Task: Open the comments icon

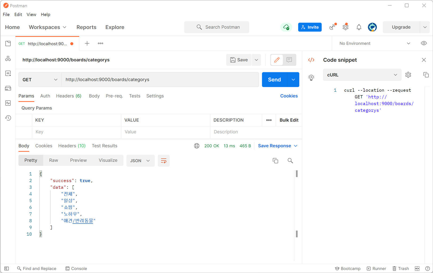Action: pos(289,60)
